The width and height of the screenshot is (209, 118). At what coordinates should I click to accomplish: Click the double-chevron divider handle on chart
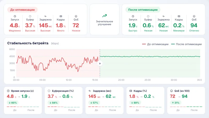[100, 63]
